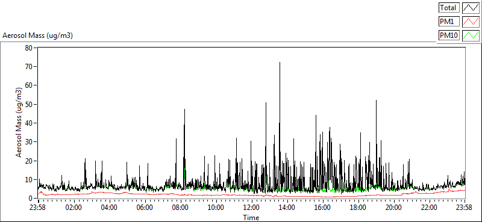Click the PM10 green plot legend sample
The height and width of the screenshot is (222, 482).
point(471,35)
